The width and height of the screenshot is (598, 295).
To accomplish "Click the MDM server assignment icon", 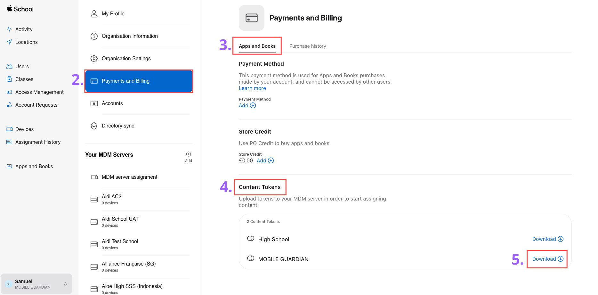I will [94, 177].
